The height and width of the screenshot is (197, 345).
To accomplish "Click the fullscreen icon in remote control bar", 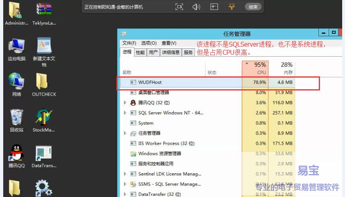I will pos(179,7).
